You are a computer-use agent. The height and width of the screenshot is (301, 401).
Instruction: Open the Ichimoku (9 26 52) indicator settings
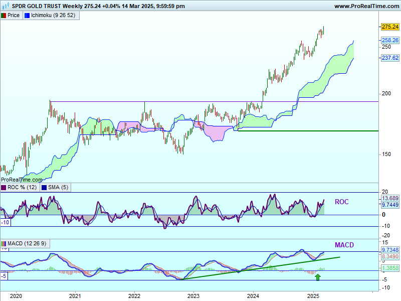click(53, 16)
